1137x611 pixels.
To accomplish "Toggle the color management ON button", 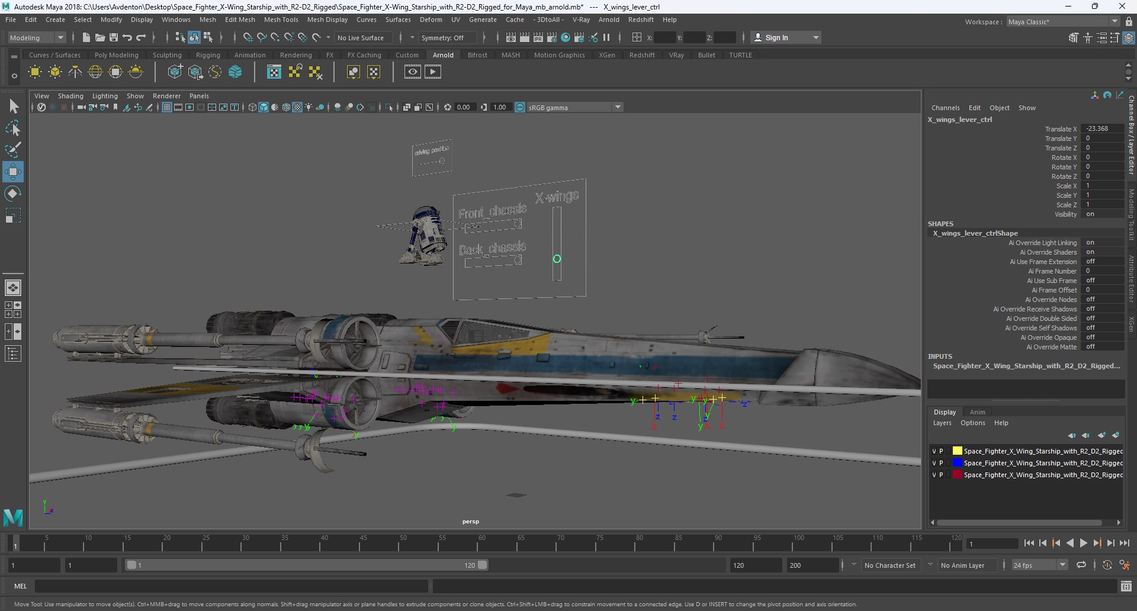I will (520, 107).
